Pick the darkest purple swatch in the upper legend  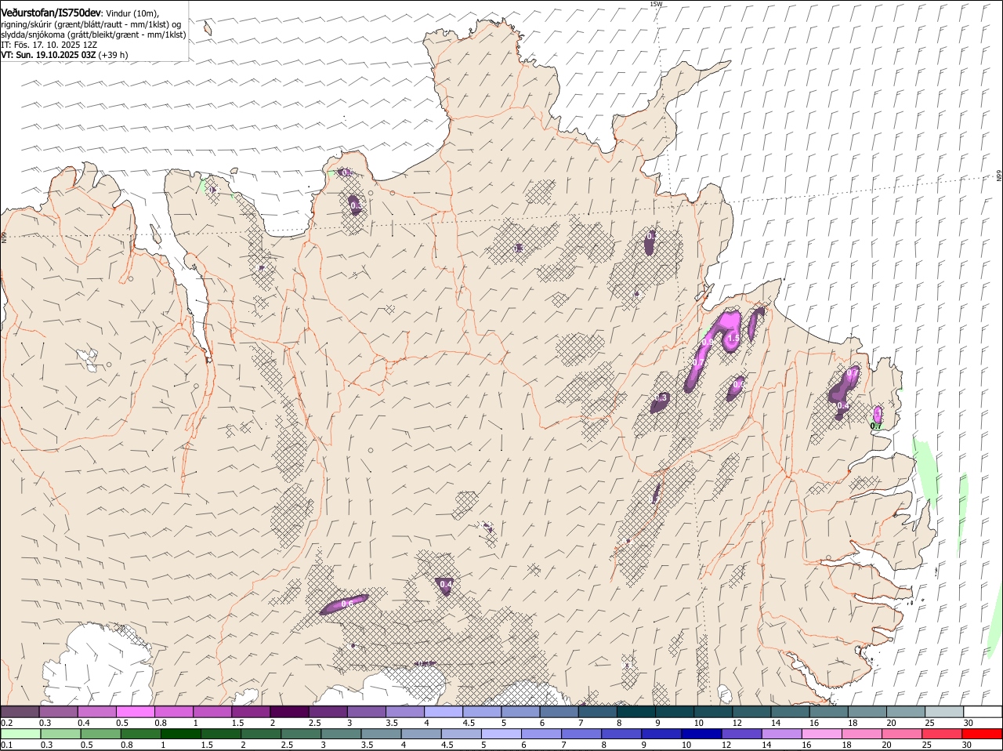(289, 712)
